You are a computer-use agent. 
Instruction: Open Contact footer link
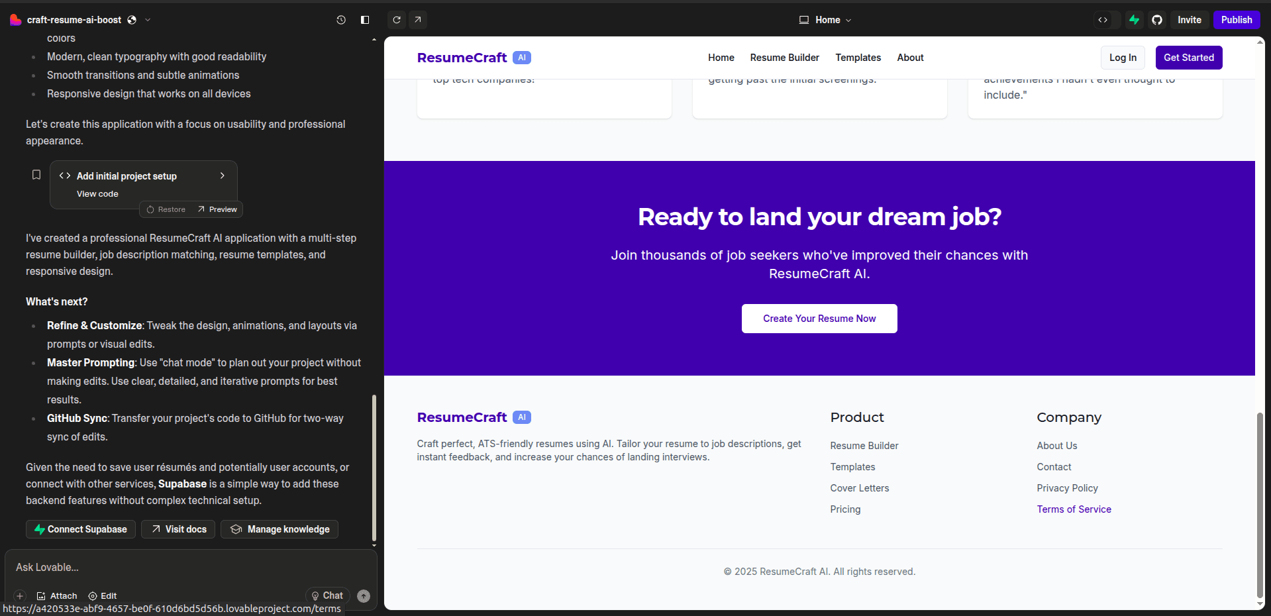(1054, 467)
